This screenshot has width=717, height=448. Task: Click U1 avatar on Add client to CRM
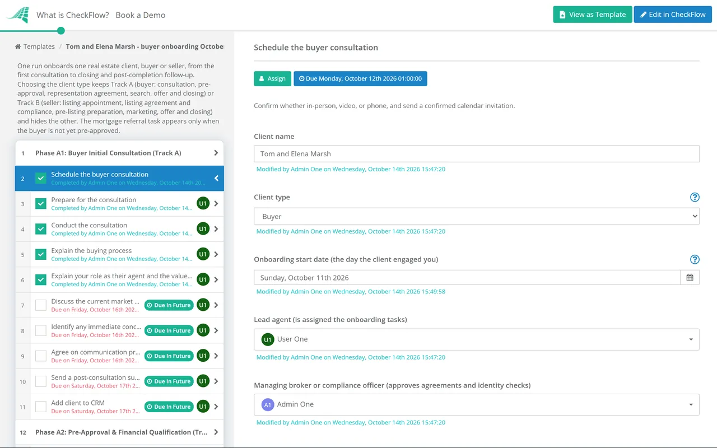(x=203, y=407)
